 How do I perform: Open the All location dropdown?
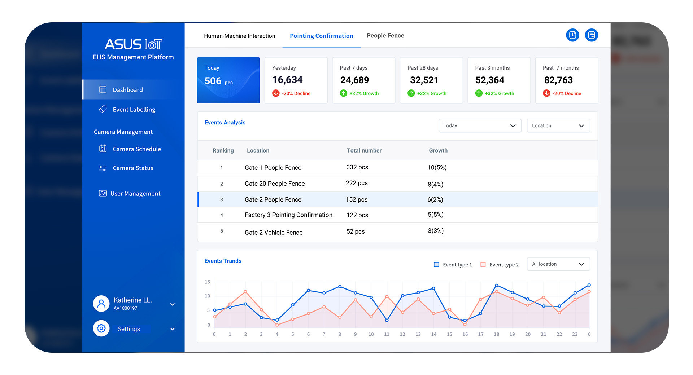[x=558, y=264]
